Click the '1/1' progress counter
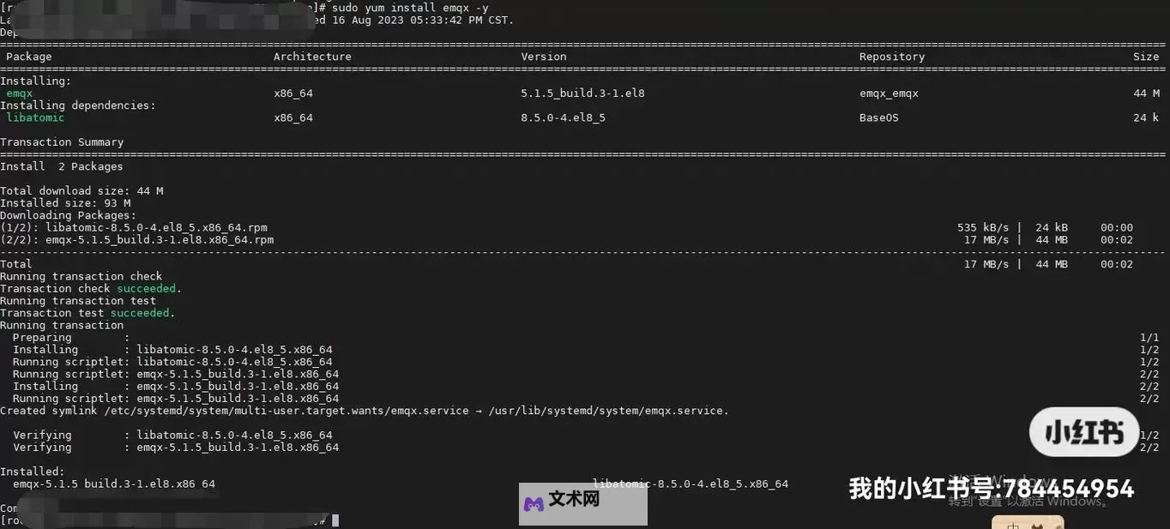Image resolution: width=1170 pixels, height=529 pixels. click(1149, 338)
